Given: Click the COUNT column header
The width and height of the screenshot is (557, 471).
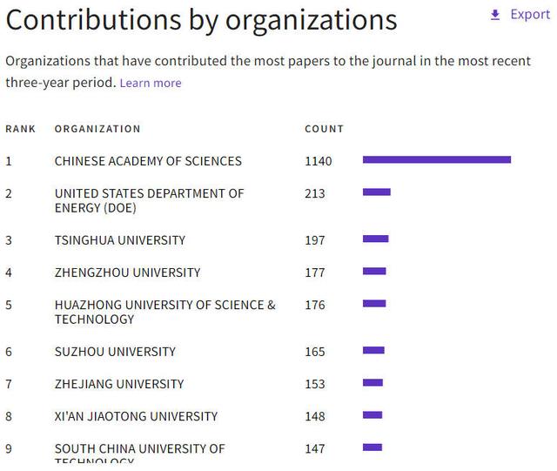Looking at the screenshot, I should tap(324, 129).
